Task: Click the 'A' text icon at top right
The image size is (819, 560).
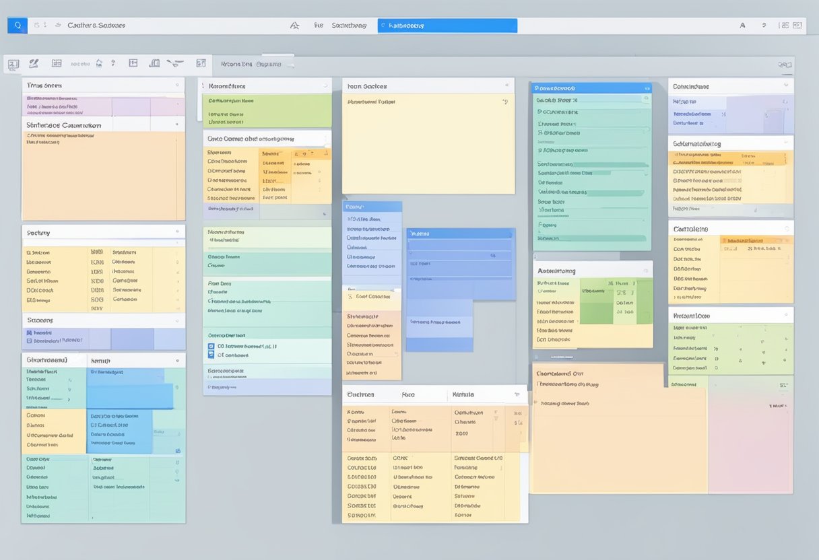Action: (x=742, y=26)
